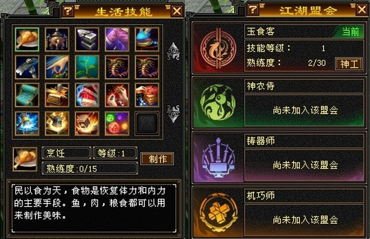Image resolution: width=370 pixels, height=239 pixels.
Task: Open help for the 生活技能 window
Action: [x=68, y=10]
